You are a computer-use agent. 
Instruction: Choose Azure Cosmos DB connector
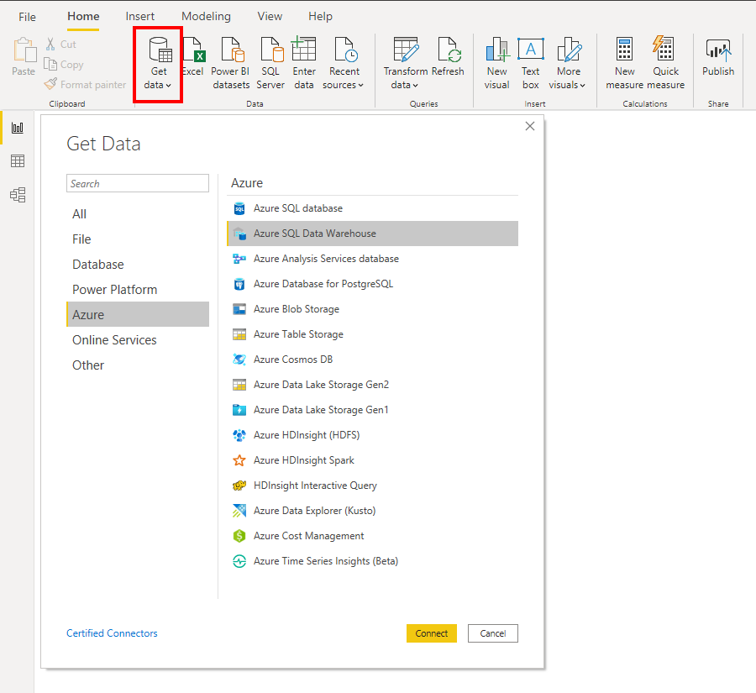click(372, 360)
